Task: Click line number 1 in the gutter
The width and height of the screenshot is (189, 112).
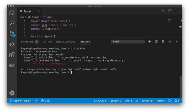Action: point(25,21)
